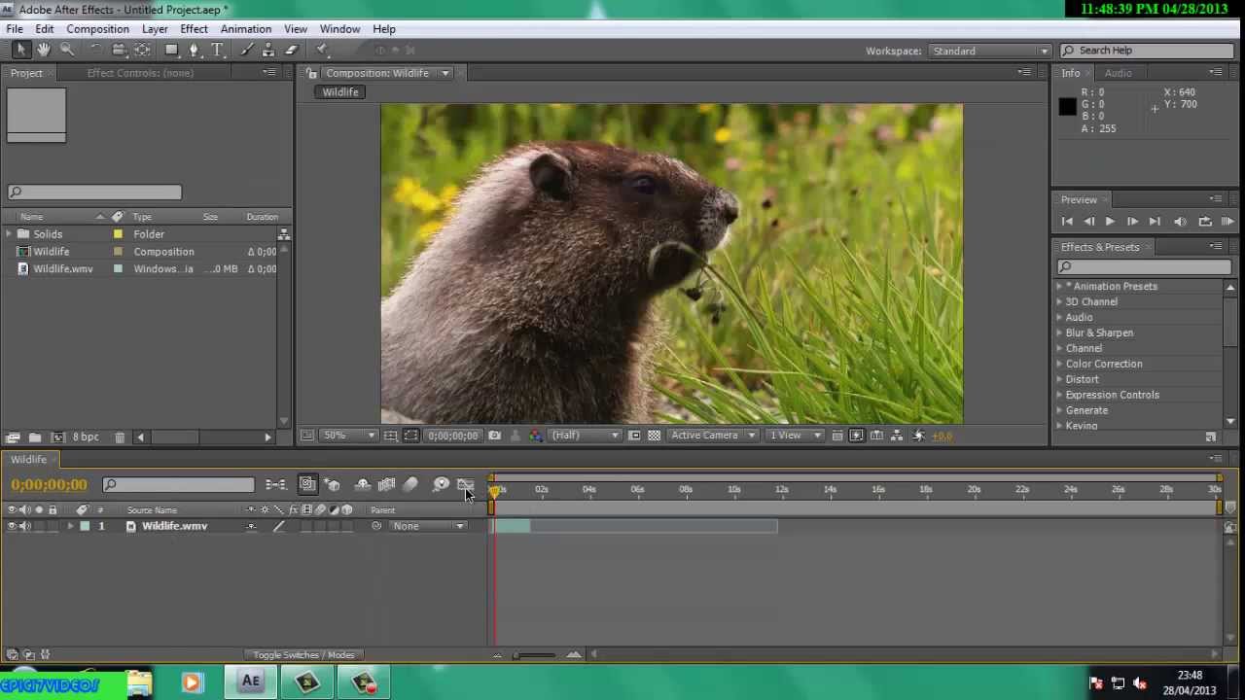Take a snapshot with camera icon
Screen dimensions: 1245x700
point(494,436)
